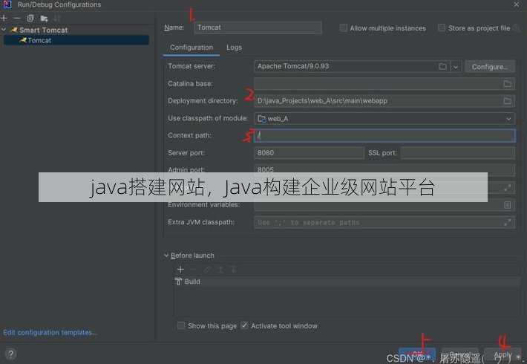Collapse the Before launch section
Viewport: 527px width, 364px height.
[166, 256]
